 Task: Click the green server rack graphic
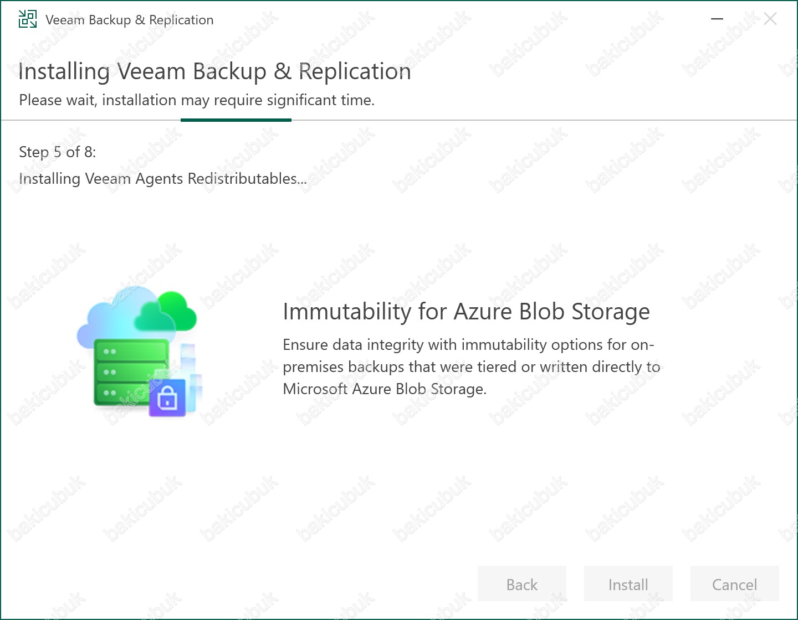[131, 371]
